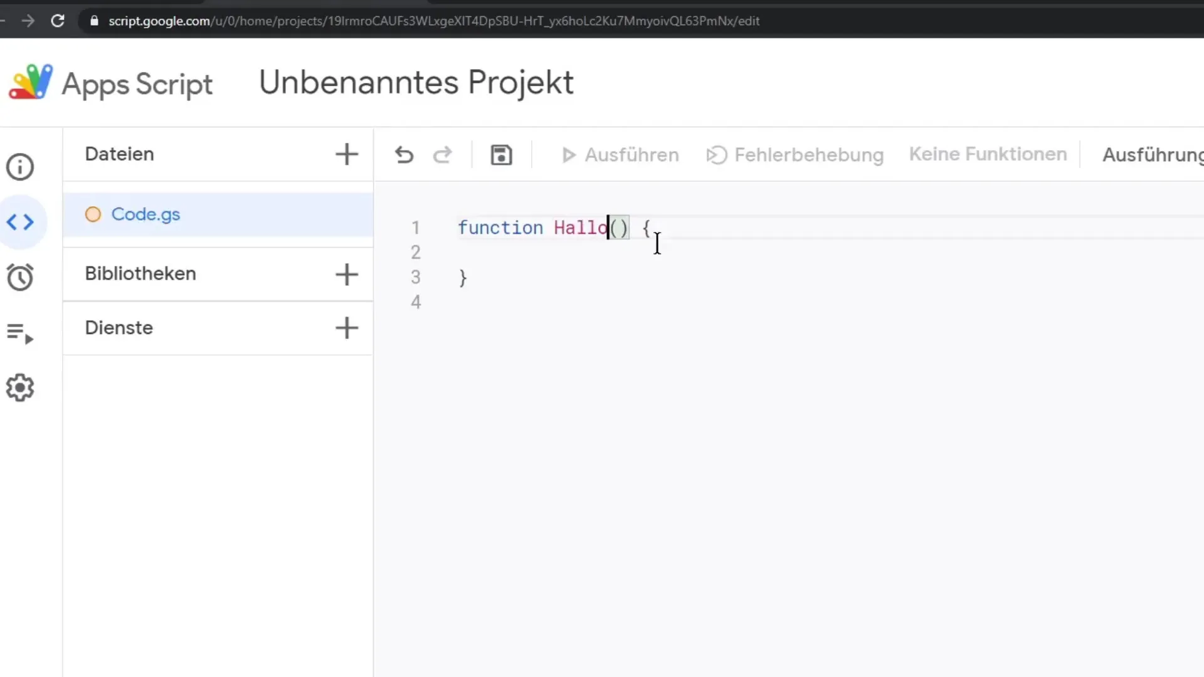
Task: Open the project Overview info icon
Action: [x=20, y=167]
